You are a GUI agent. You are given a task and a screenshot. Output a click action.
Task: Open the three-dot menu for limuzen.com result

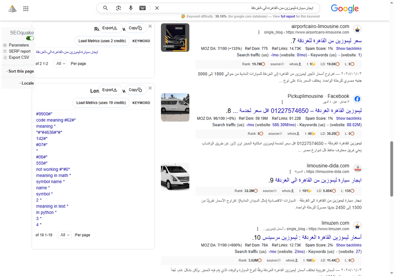pyautogui.click(x=258, y=229)
